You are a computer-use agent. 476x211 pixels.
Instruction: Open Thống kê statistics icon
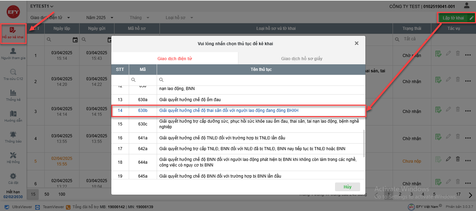point(13,95)
